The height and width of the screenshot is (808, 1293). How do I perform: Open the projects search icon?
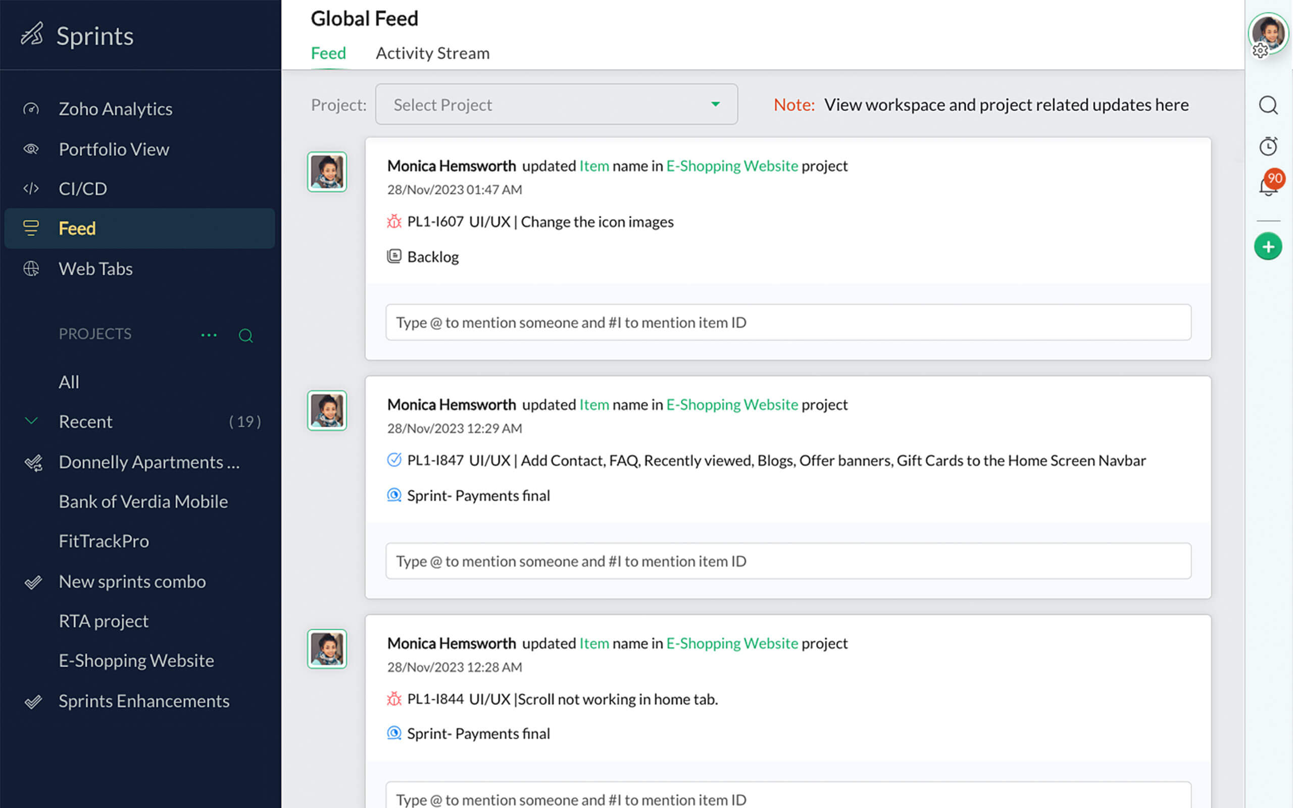click(x=246, y=335)
